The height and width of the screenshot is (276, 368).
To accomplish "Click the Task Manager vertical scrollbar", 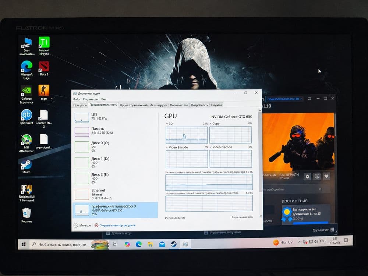I will pyautogui.click(x=260, y=152).
